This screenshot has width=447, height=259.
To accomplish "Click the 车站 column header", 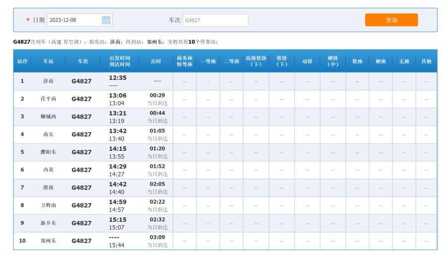I will 48,61.
